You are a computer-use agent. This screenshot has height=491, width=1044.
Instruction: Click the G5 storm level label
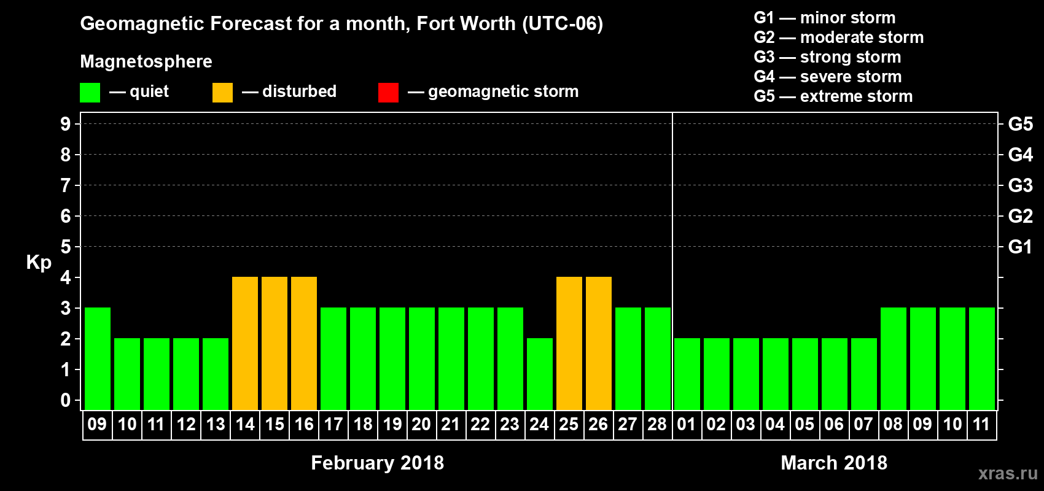pyautogui.click(x=1020, y=124)
